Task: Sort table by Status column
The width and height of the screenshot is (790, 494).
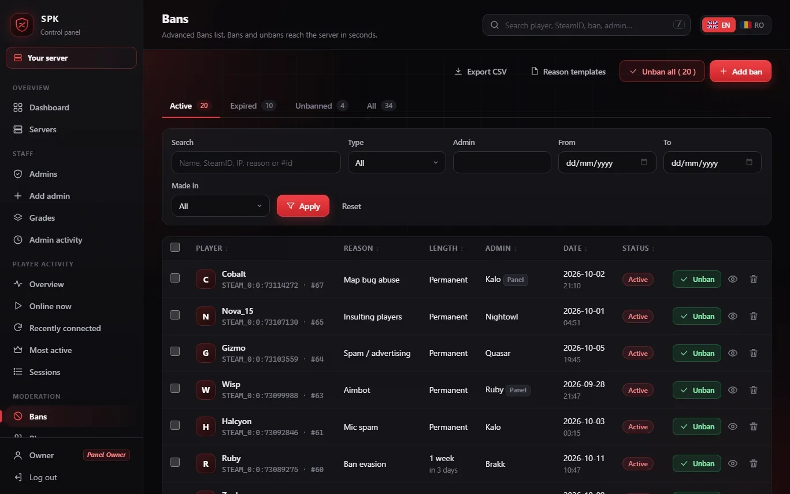Action: pyautogui.click(x=639, y=248)
